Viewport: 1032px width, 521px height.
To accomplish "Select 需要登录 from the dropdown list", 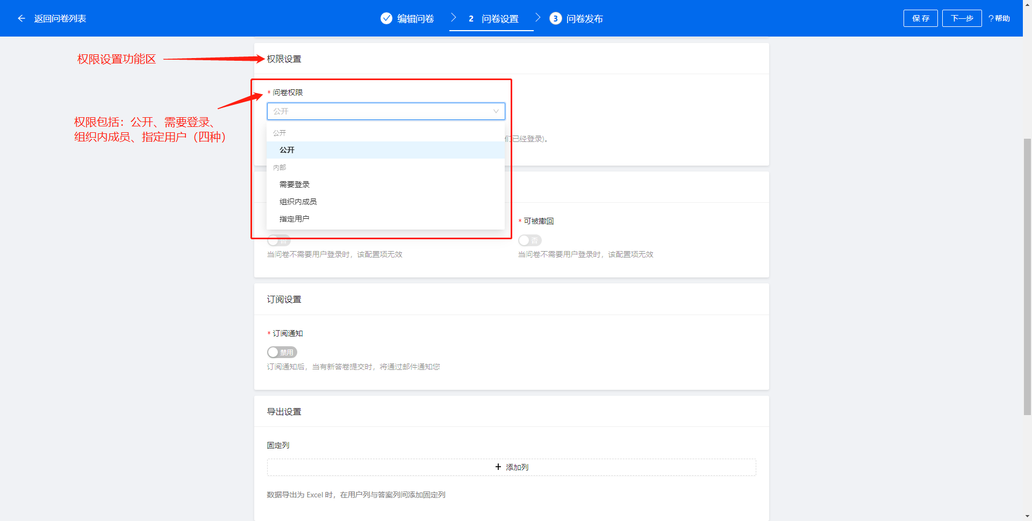I will click(x=295, y=184).
